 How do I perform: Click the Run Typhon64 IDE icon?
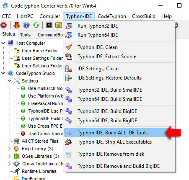[x=69, y=35]
